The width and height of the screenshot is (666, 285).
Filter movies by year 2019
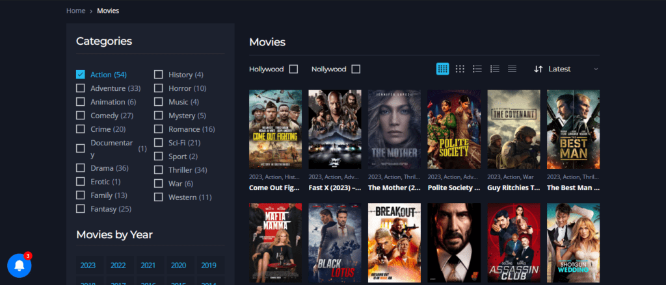coord(209,266)
